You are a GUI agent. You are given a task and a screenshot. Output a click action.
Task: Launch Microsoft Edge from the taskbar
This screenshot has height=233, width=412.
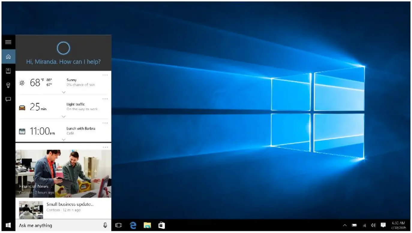point(133,225)
